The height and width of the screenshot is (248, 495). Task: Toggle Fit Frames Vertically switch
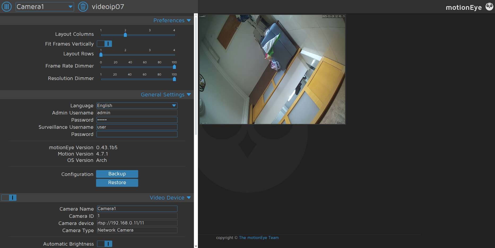(104, 44)
